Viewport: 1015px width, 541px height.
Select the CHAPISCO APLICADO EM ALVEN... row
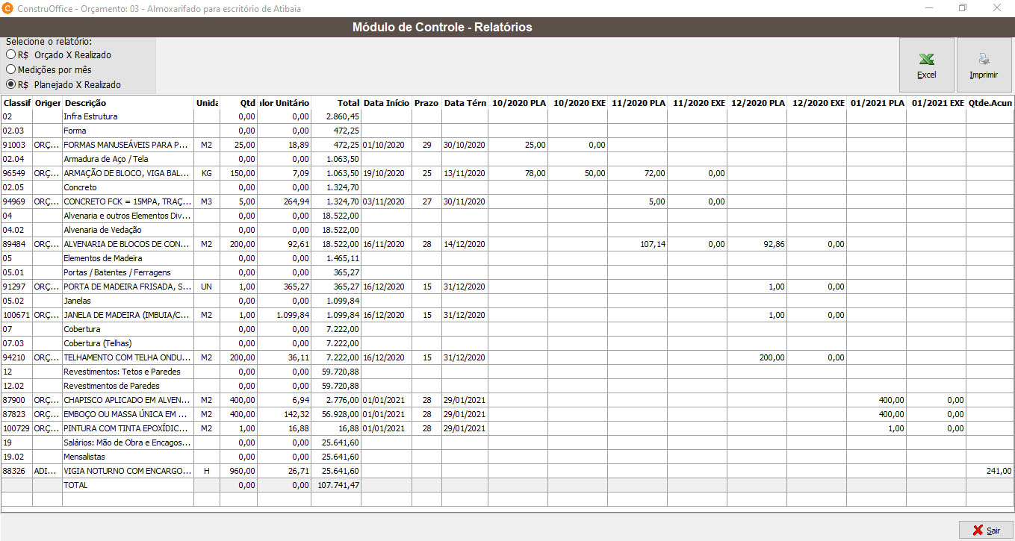[507, 400]
